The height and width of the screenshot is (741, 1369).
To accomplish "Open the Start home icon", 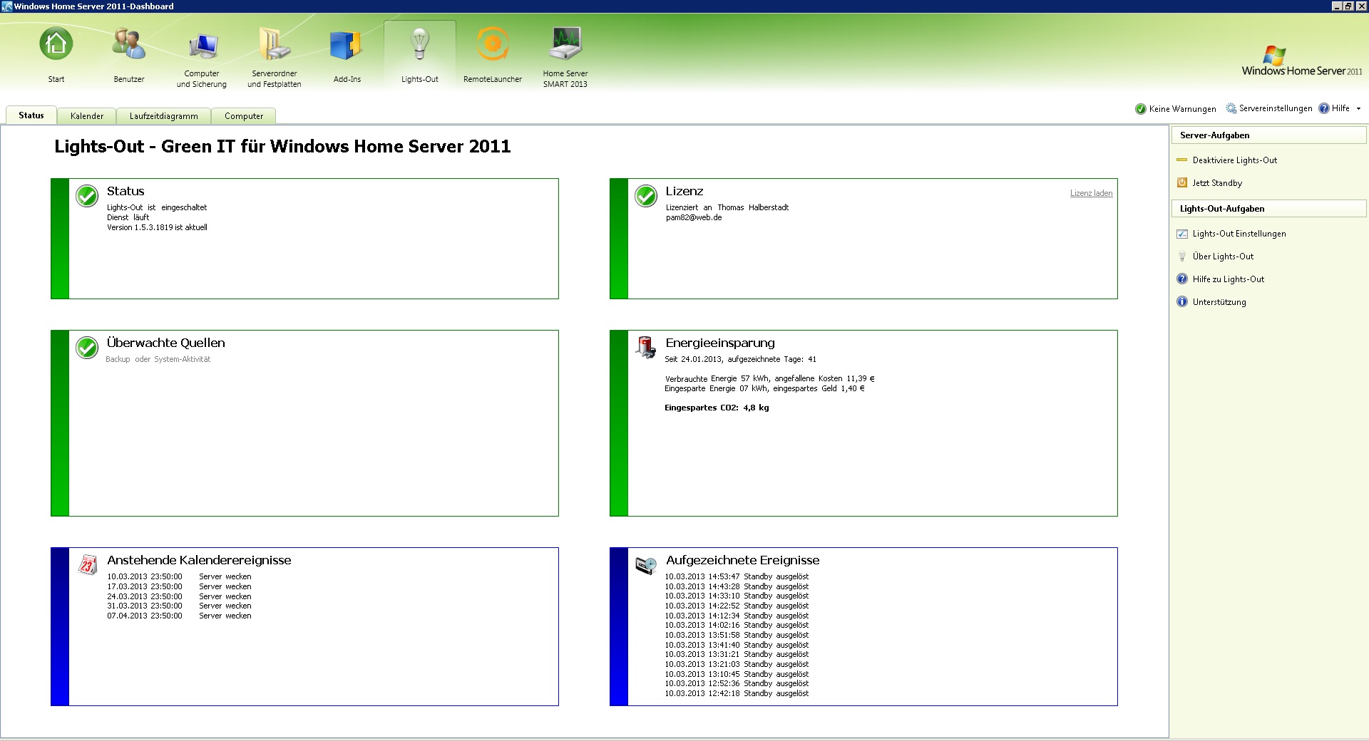I will tap(56, 44).
